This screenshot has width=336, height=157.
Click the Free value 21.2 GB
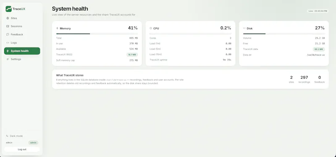tap(320, 44)
